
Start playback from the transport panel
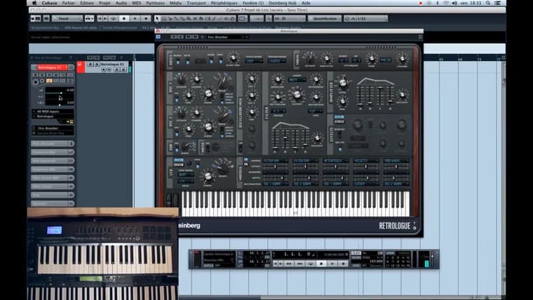(x=332, y=264)
